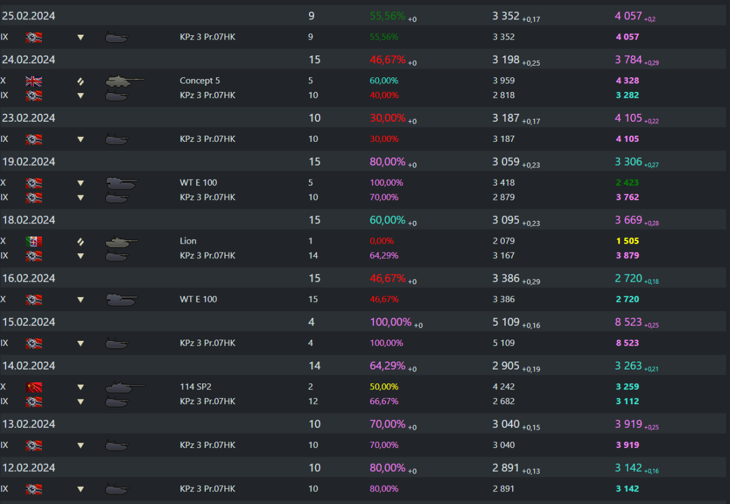Viewport: 730px width, 504px height.
Task: Collapse the 18.02.2024 date group
Action: click(29, 220)
